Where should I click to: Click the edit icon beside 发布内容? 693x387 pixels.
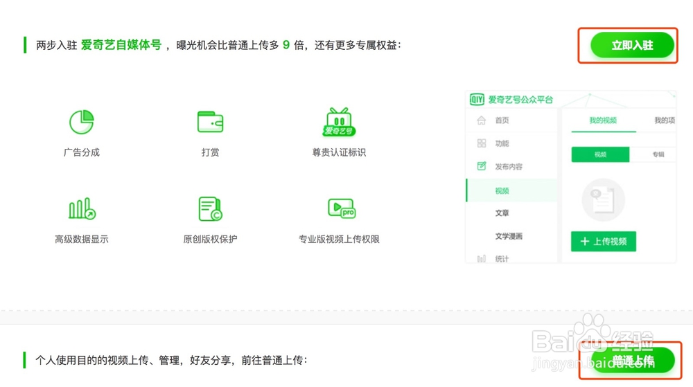click(x=482, y=166)
